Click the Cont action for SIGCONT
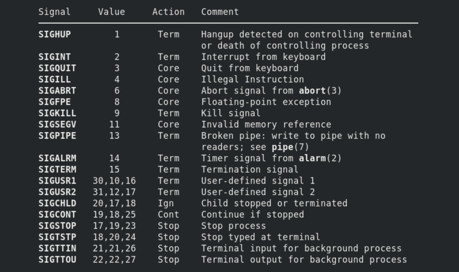Screen dimensions: 459x272 point(168,214)
